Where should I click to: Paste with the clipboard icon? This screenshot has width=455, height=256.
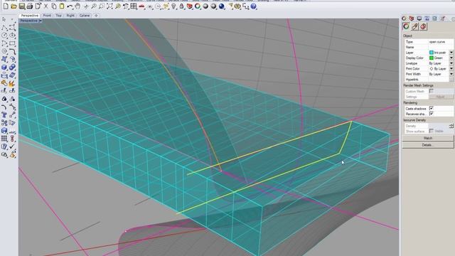[62, 6]
